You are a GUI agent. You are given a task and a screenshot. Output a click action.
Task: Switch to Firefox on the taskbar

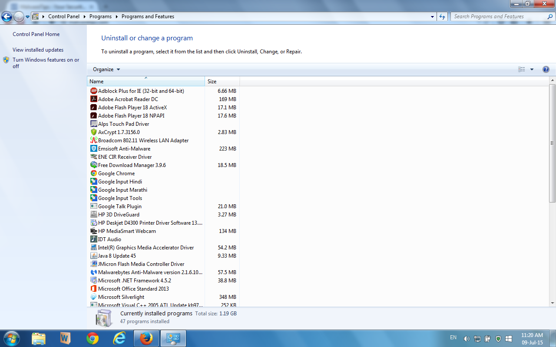tap(146, 338)
